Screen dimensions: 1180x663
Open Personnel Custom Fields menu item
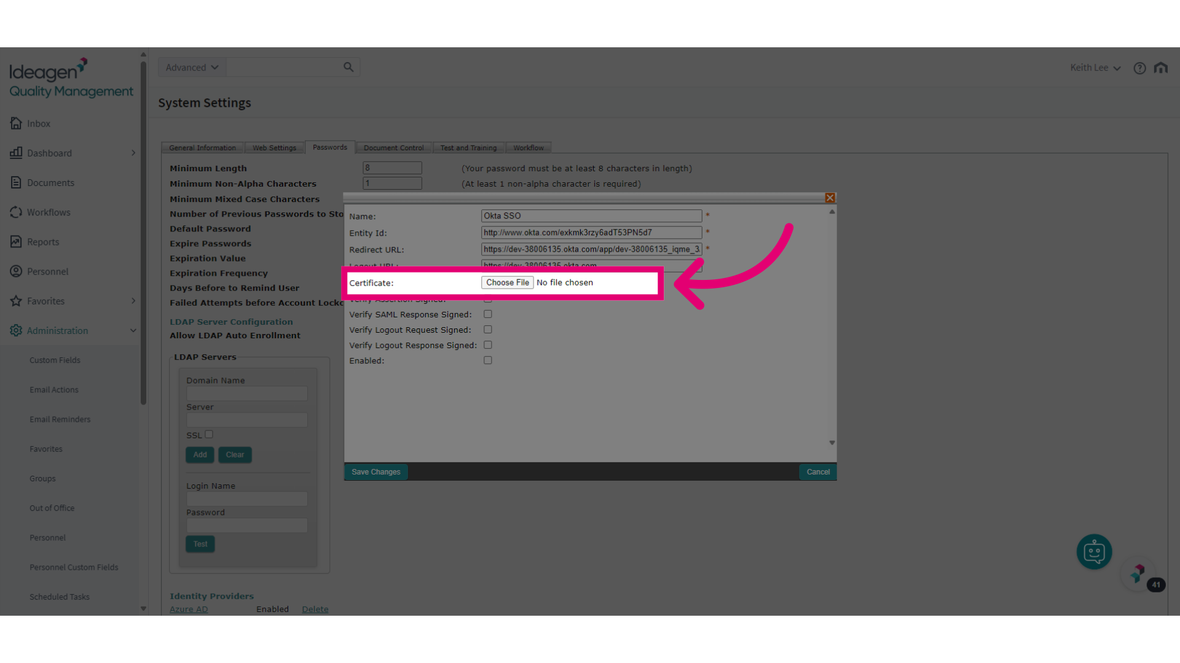[x=74, y=567]
